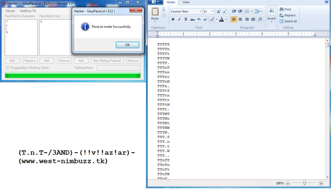Toggle Italic formatting
The image size is (331, 189).
coord(179,19)
